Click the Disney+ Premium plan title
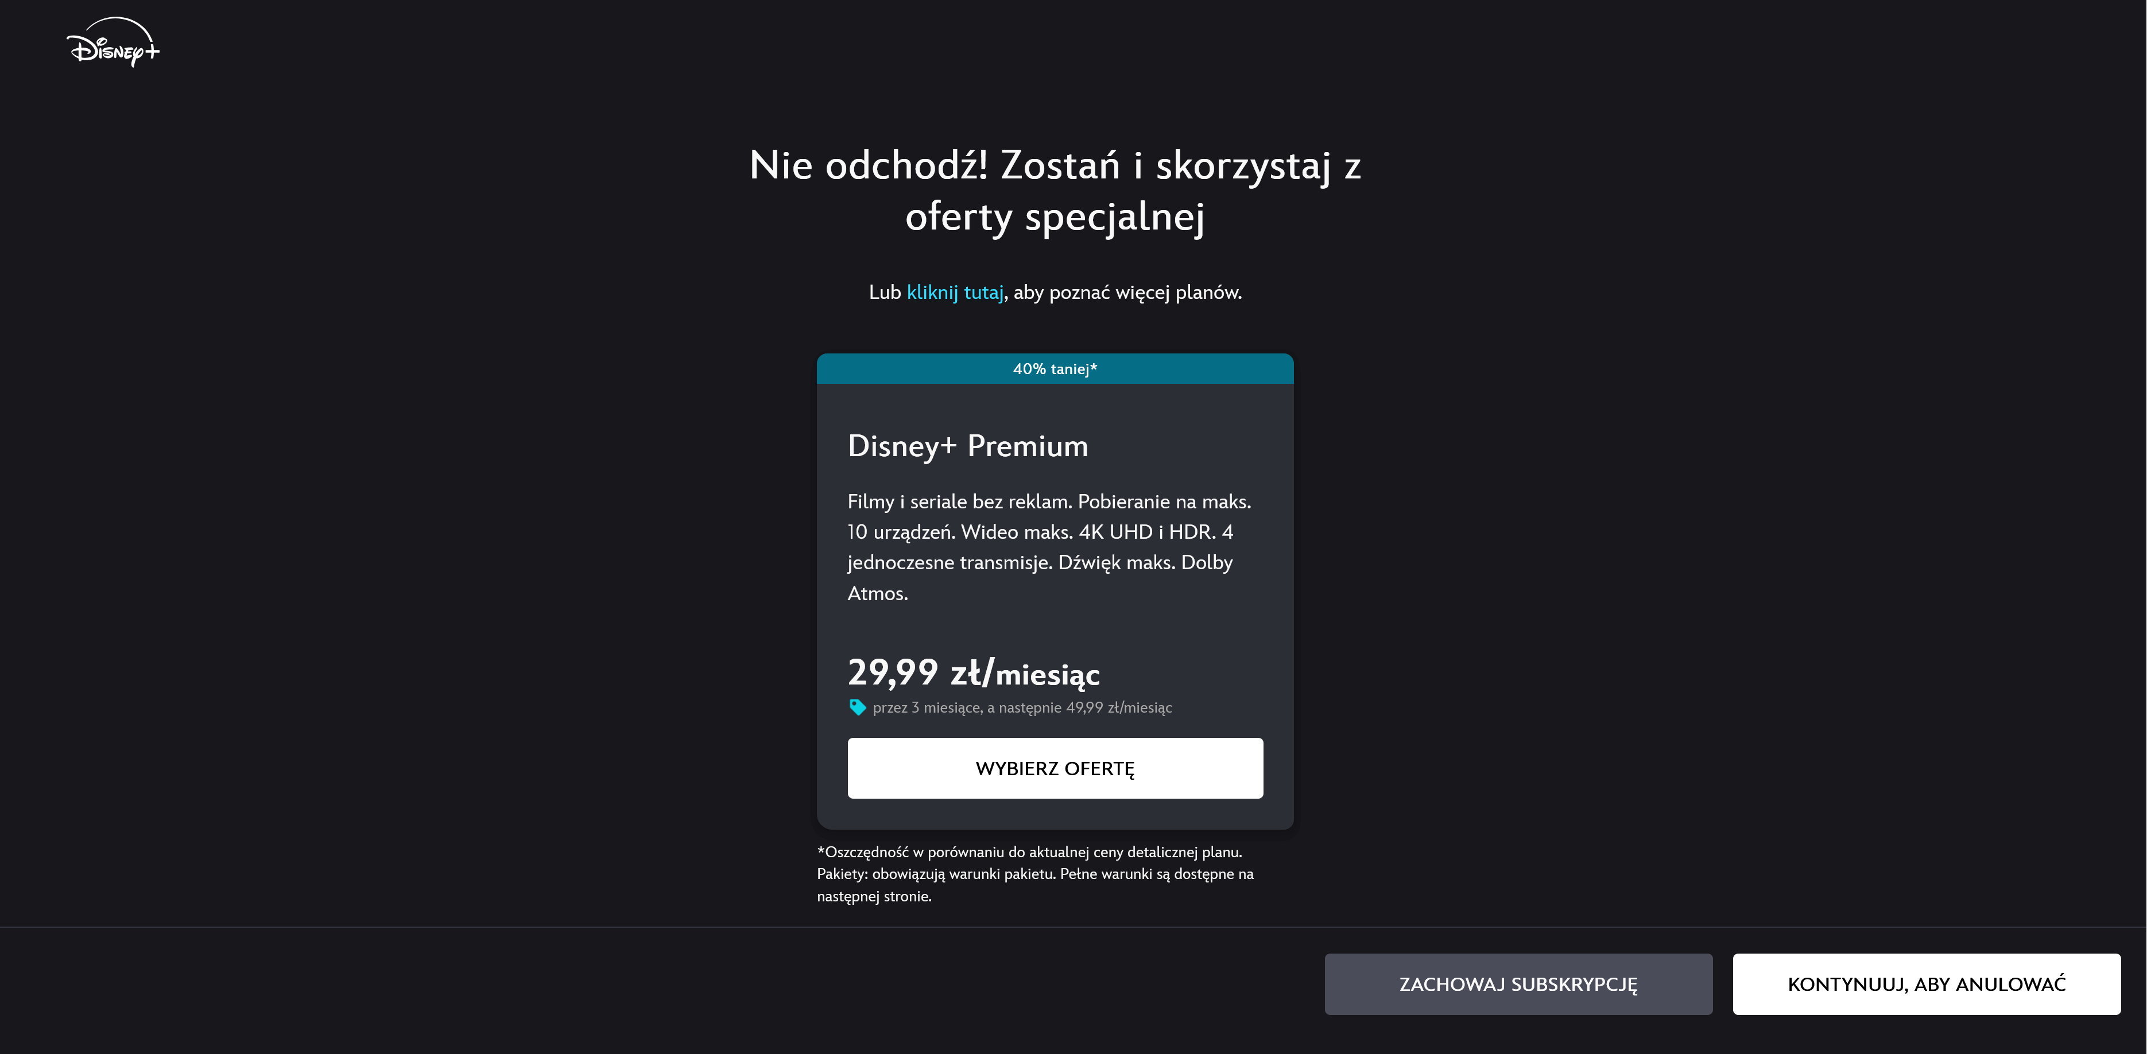Screen dimensions: 2147x1054 pyautogui.click(x=968, y=446)
